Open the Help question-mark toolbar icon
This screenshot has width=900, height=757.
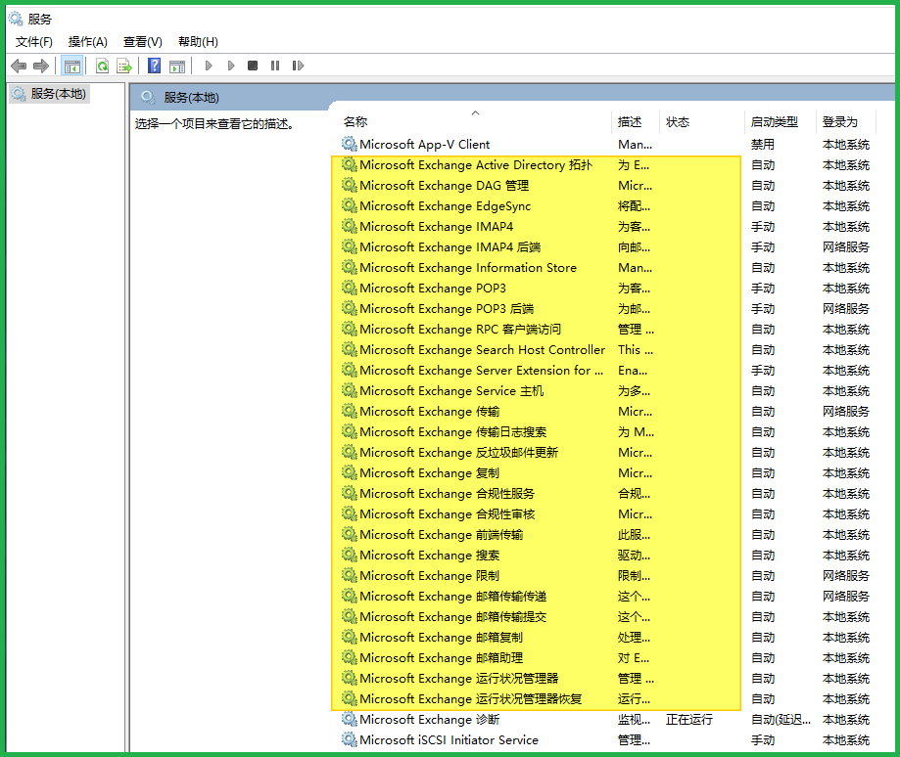[154, 66]
